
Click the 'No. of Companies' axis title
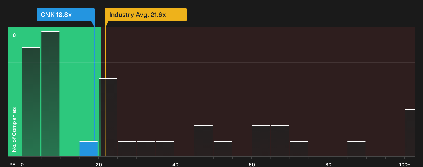pyautogui.click(x=14, y=129)
